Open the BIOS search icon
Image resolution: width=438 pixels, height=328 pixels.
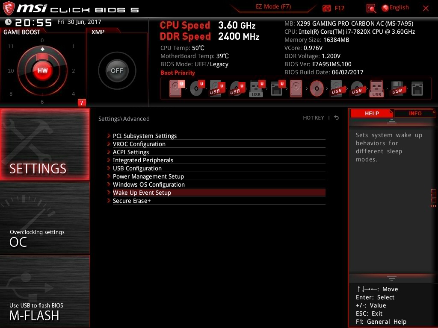(x=371, y=8)
